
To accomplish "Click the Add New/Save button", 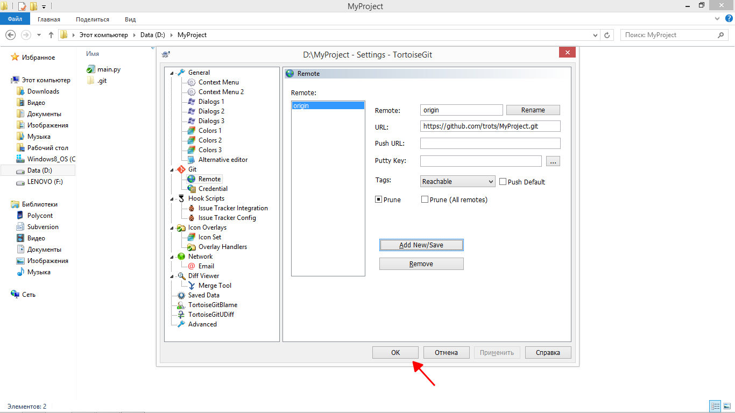I will [x=421, y=245].
